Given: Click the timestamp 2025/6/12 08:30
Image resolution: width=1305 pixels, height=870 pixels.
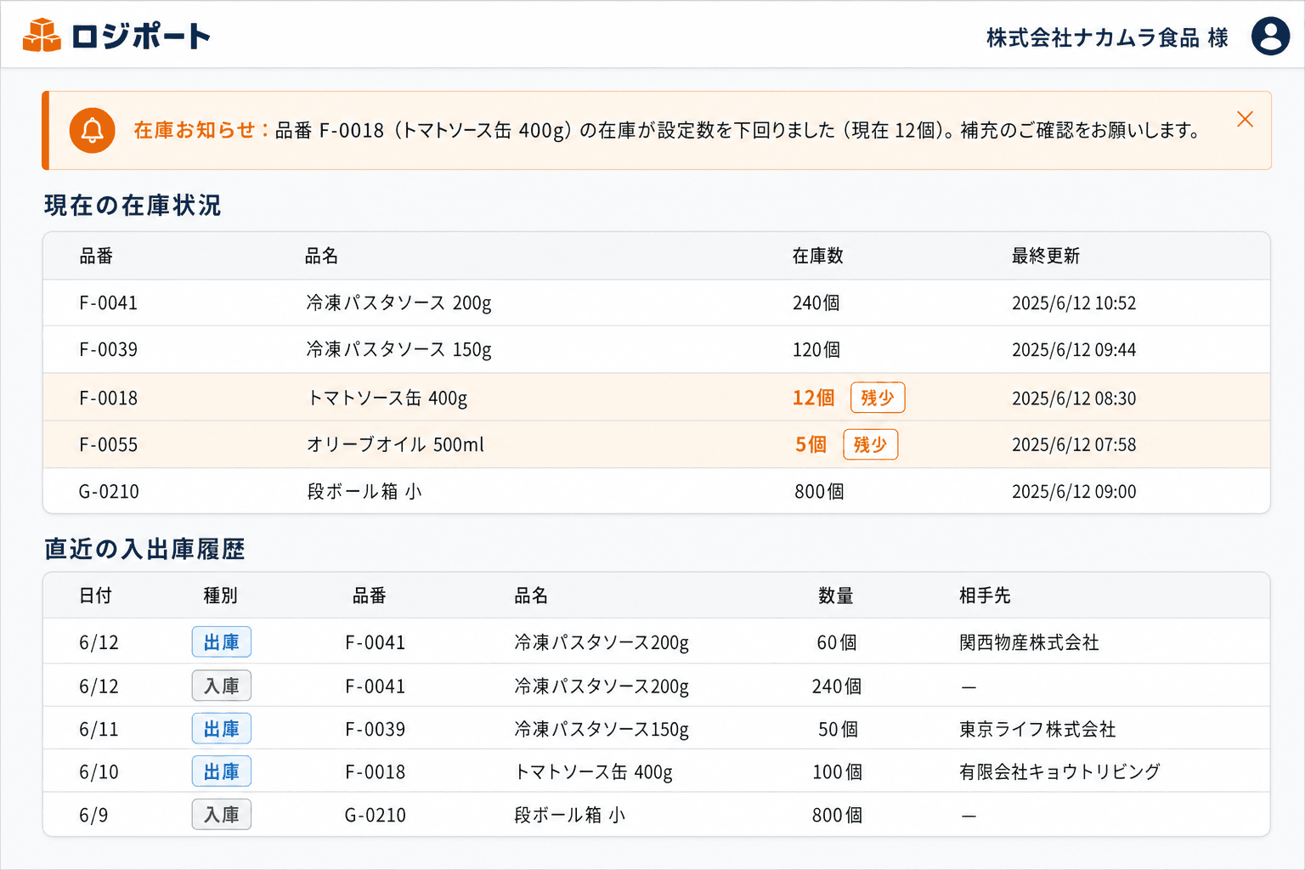Looking at the screenshot, I should [x=1074, y=398].
